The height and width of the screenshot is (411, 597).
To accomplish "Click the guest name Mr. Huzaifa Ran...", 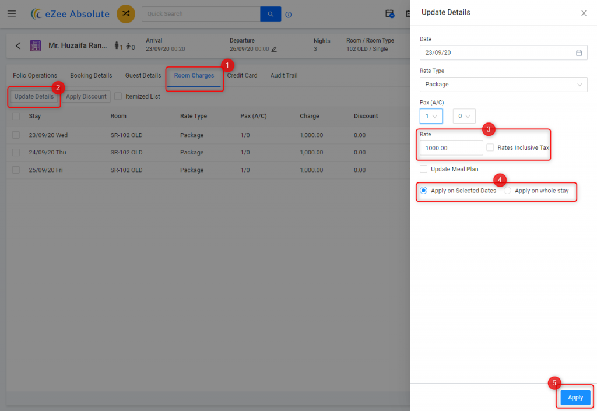I will (78, 45).
